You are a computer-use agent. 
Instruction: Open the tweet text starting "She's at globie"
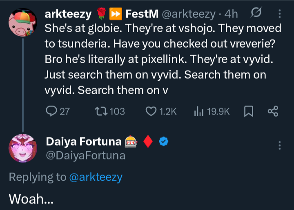(163, 59)
